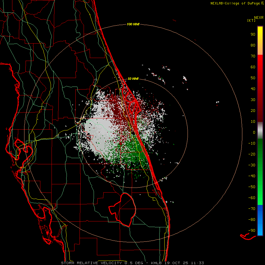Click the 70 value on the velocity scale

[253, 56]
